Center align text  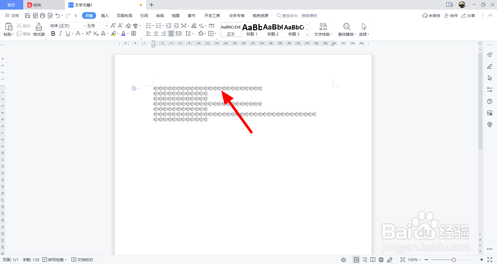156,33
